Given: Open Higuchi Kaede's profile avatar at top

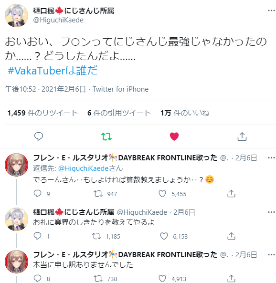Looking at the screenshot, I should (x=16, y=16).
